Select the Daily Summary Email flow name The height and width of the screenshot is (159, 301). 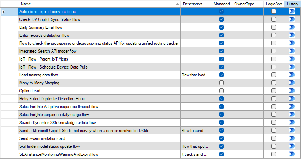tap(99, 27)
